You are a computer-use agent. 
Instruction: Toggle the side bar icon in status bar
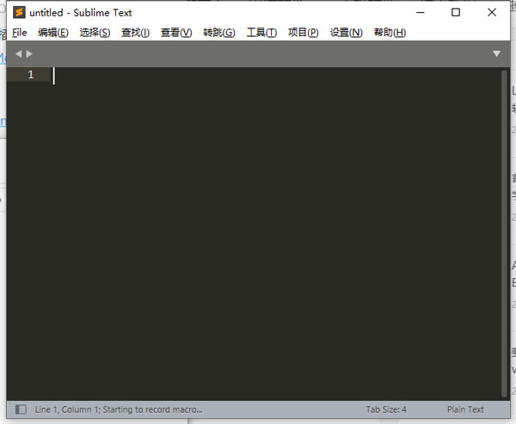point(21,409)
